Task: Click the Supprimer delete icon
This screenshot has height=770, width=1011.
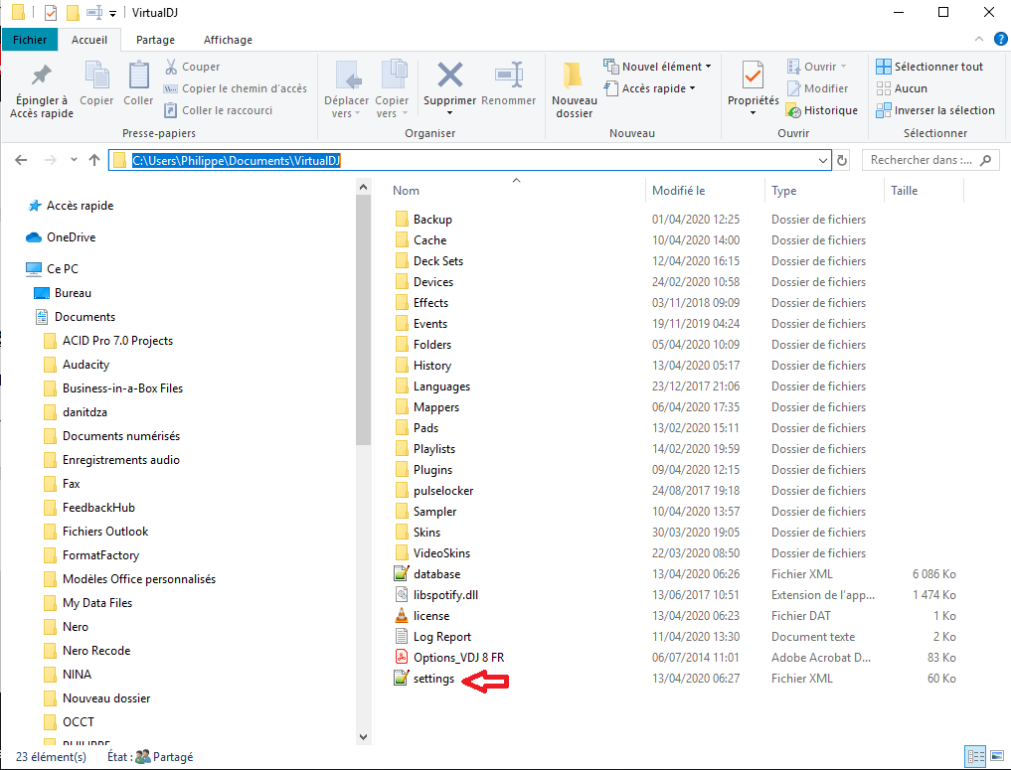Action: coord(449,77)
